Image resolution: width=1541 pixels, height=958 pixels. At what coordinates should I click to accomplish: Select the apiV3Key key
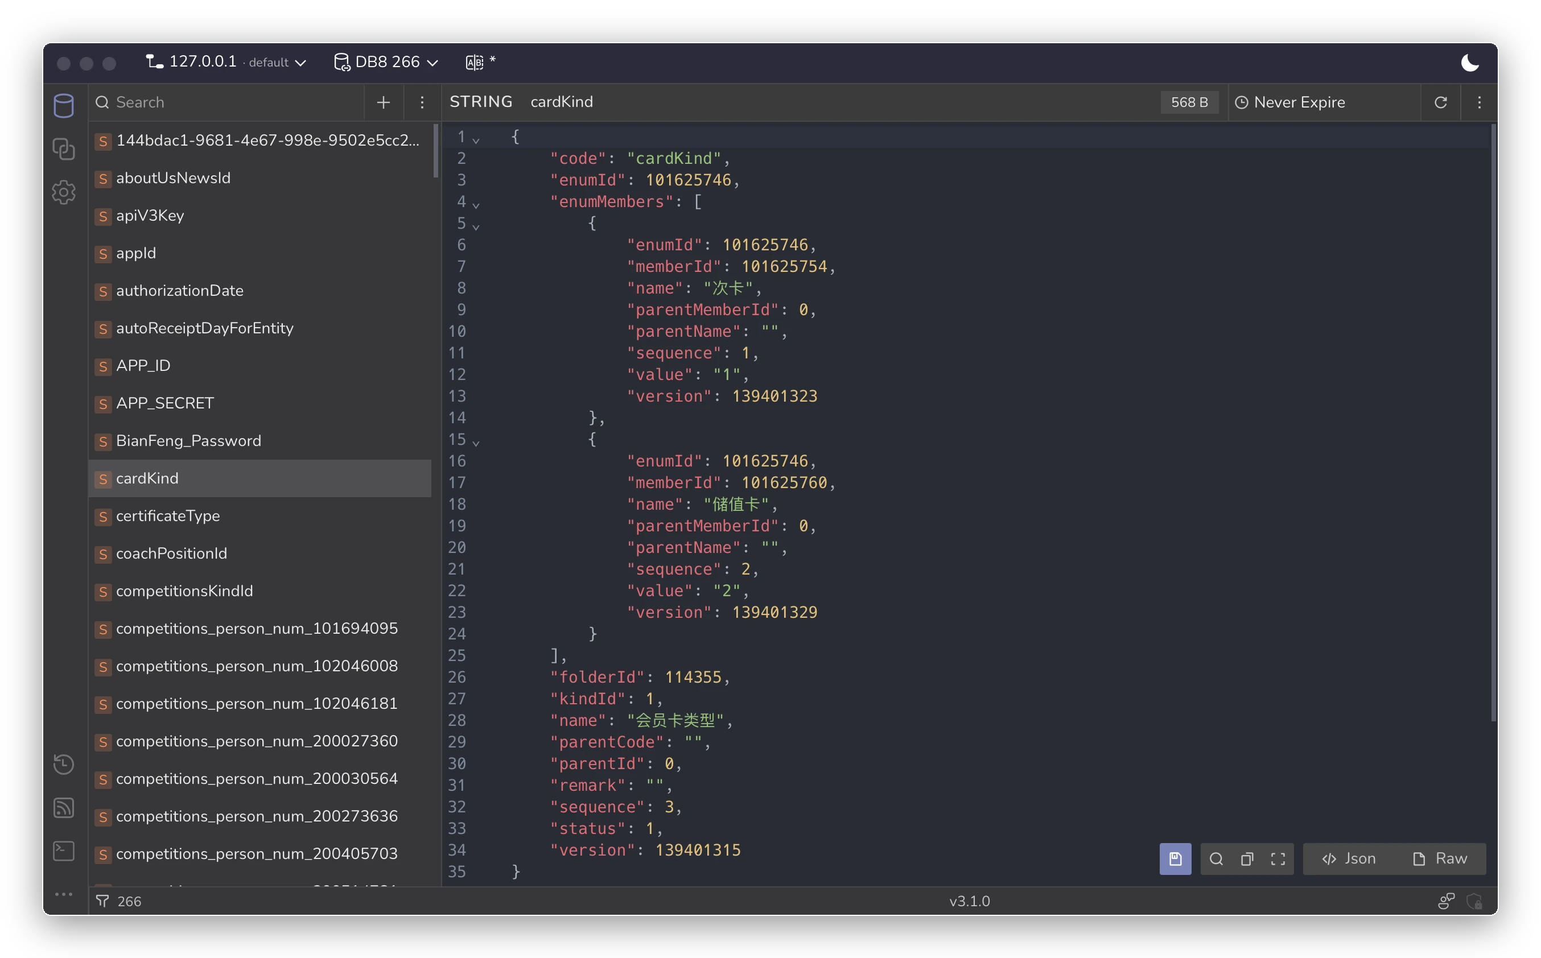260,216
